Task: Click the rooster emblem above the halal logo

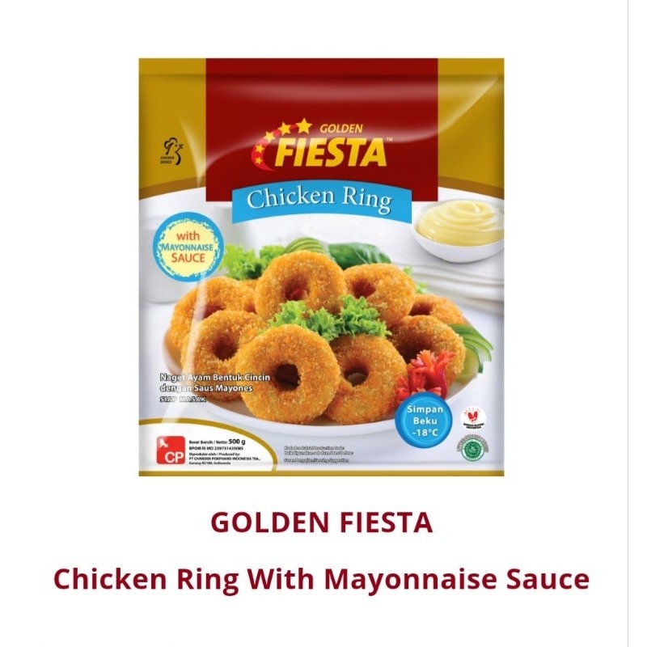Action: [x=471, y=417]
